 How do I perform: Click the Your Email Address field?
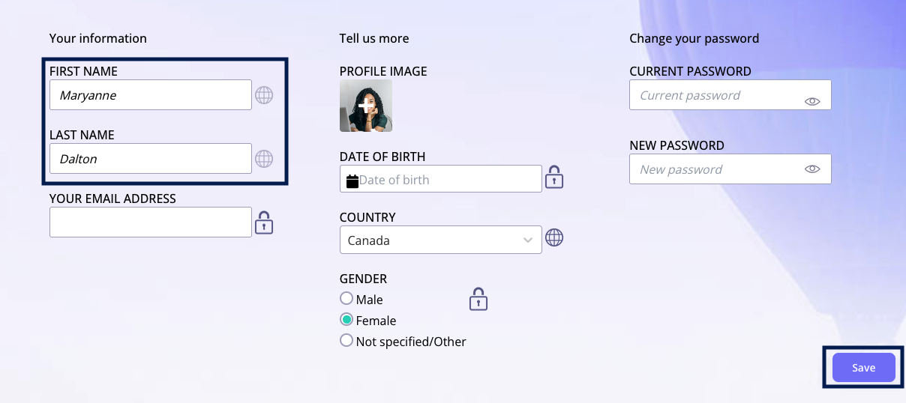tap(151, 222)
